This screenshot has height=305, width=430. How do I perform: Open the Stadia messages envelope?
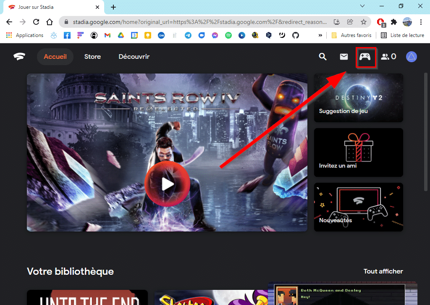click(x=343, y=57)
